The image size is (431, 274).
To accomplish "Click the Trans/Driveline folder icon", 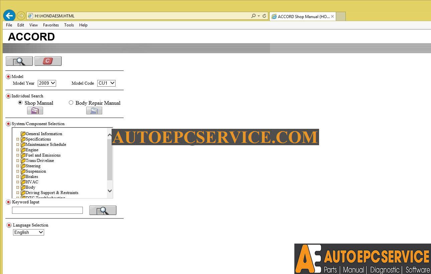I will (x=23, y=161).
